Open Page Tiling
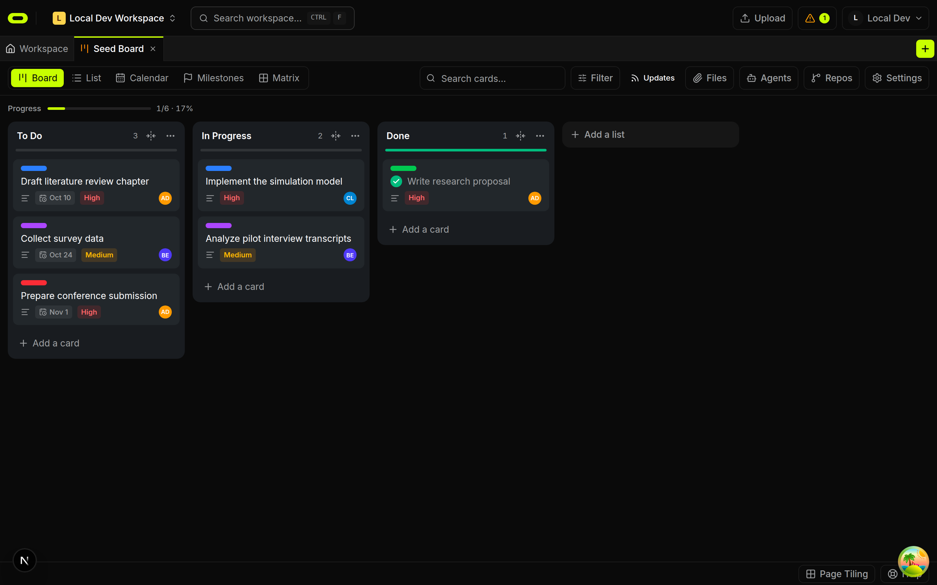937x585 pixels. (x=837, y=574)
